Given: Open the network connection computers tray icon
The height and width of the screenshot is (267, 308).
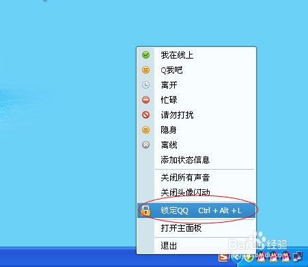Looking at the screenshot, I should [x=298, y=257].
